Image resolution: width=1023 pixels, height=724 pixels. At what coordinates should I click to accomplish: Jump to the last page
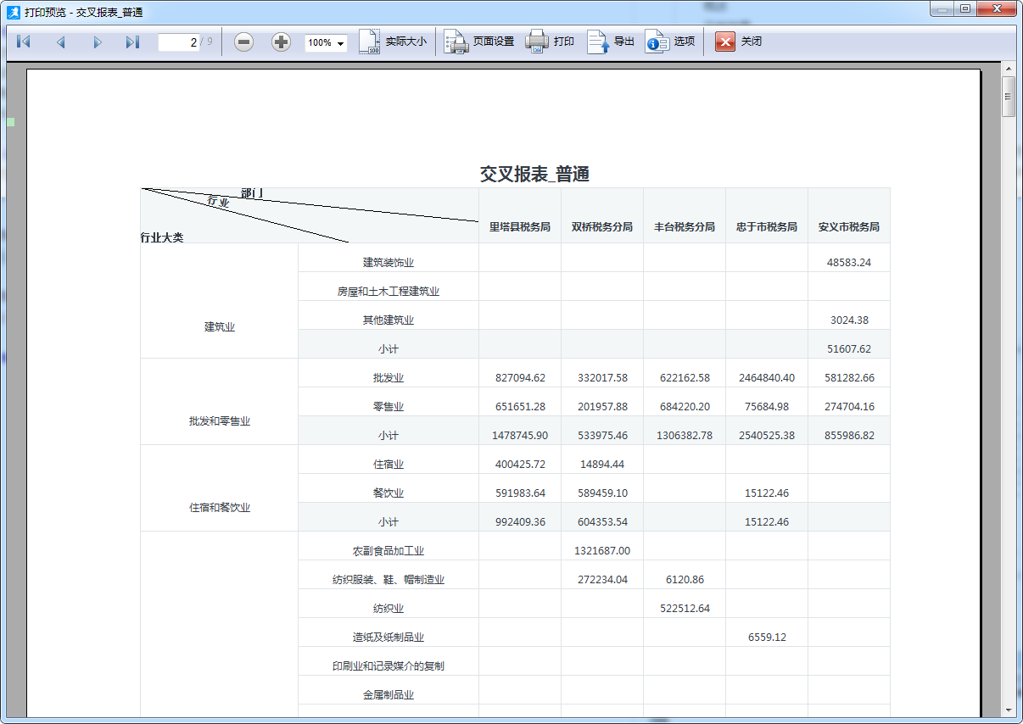[x=132, y=42]
